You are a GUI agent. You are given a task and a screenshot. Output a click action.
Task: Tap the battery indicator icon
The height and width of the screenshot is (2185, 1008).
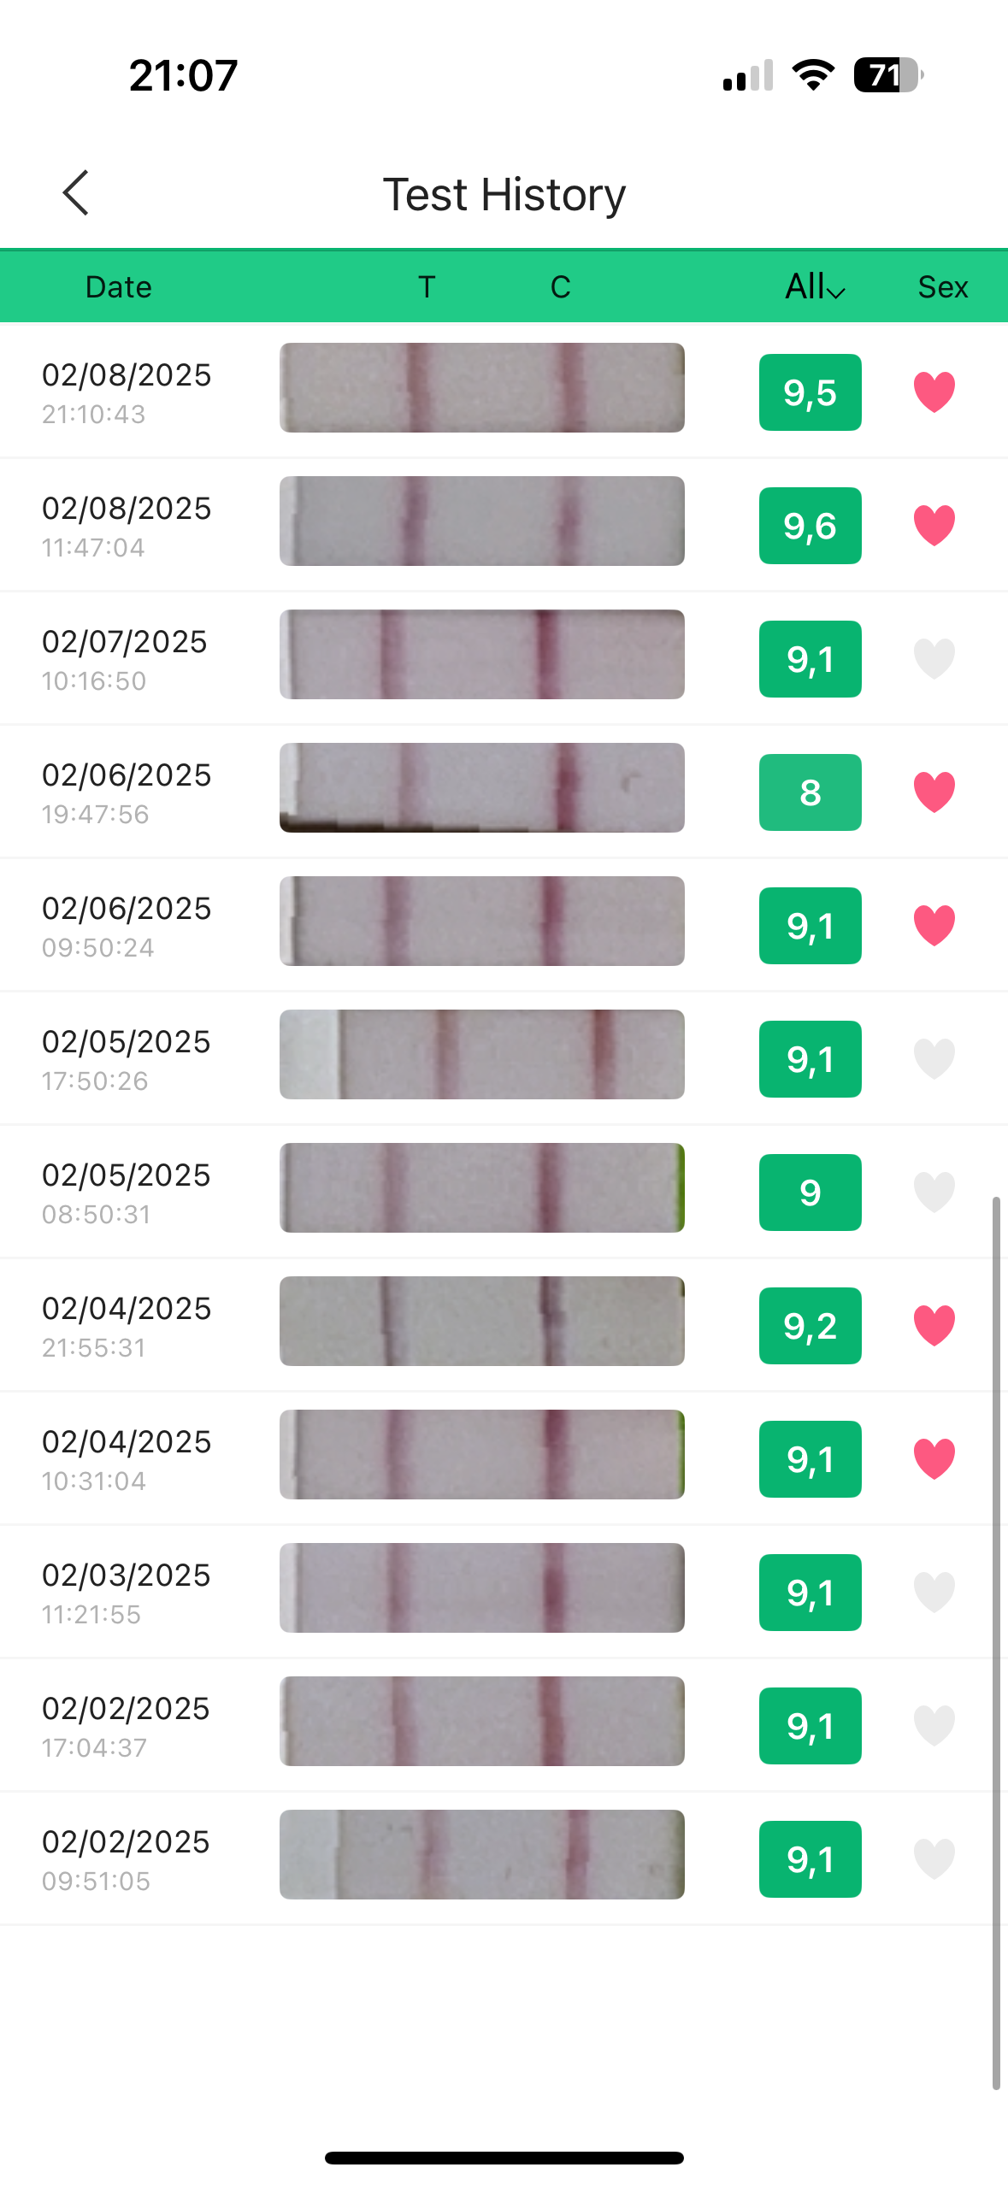[x=888, y=75]
